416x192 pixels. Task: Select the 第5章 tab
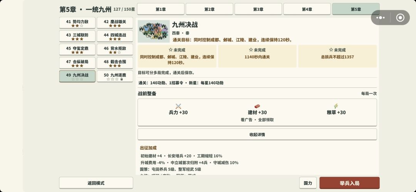tap(356, 9)
